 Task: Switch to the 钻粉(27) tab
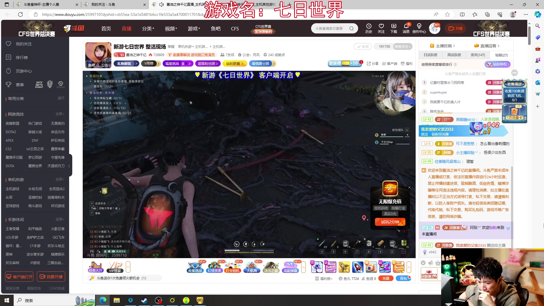501,55
